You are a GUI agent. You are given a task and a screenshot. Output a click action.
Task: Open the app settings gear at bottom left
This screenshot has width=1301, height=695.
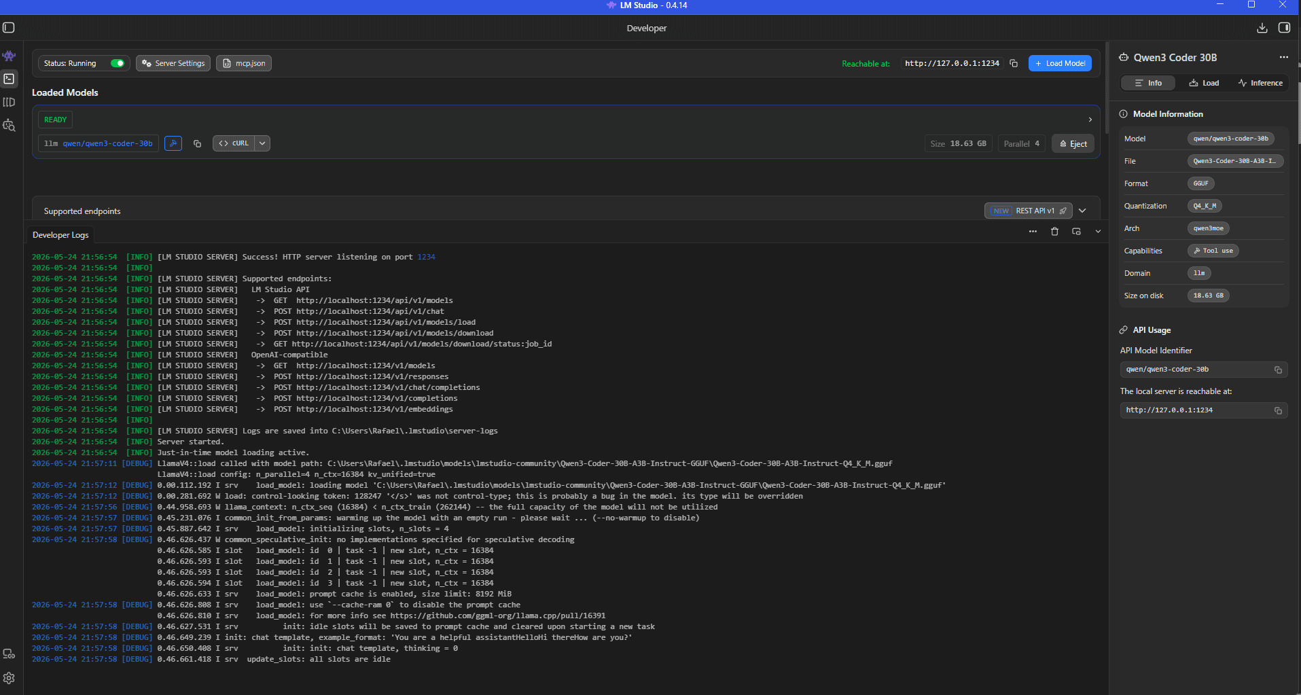9,678
